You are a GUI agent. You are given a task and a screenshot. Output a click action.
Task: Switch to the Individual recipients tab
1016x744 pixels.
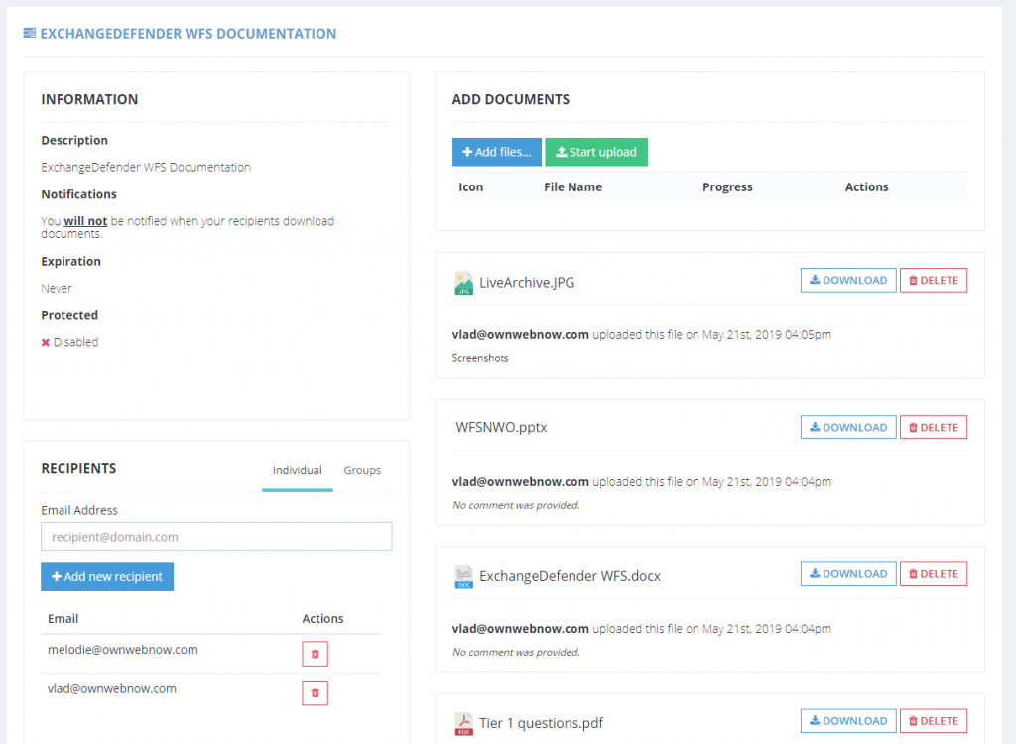coord(298,470)
